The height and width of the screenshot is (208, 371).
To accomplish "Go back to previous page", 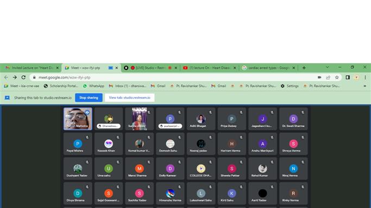I will pos(6,77).
